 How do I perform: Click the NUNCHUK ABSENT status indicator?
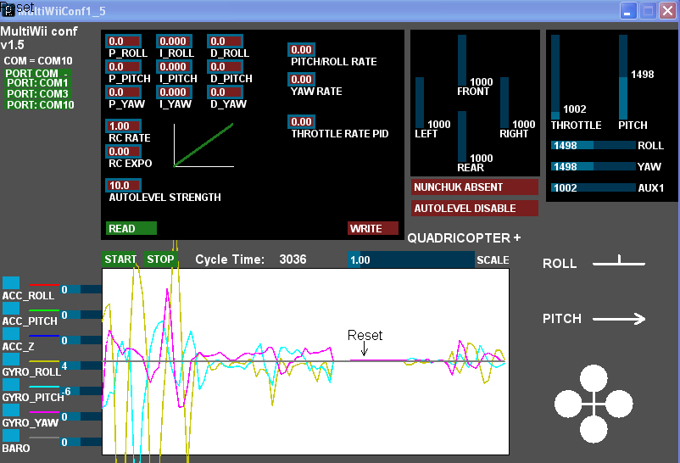(475, 187)
